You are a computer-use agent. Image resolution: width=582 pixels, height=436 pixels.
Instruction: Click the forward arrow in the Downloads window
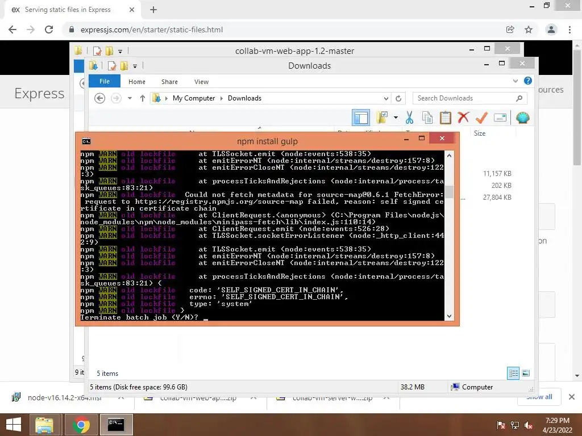116,98
